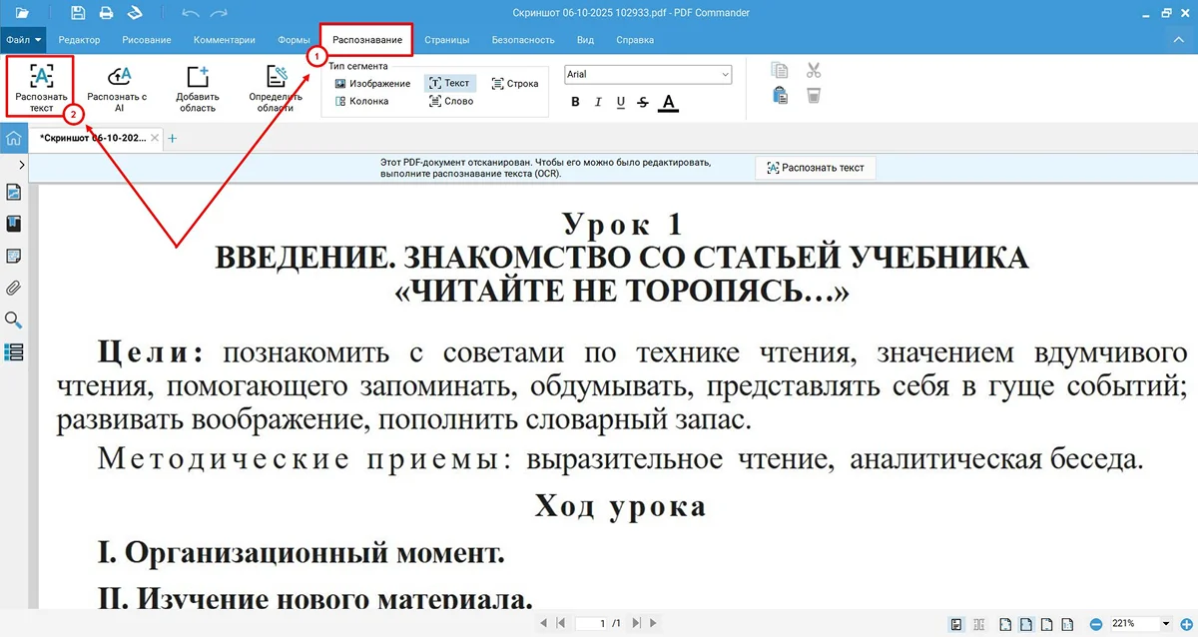
Task: Open the Распознавание tab
Action: coord(366,40)
